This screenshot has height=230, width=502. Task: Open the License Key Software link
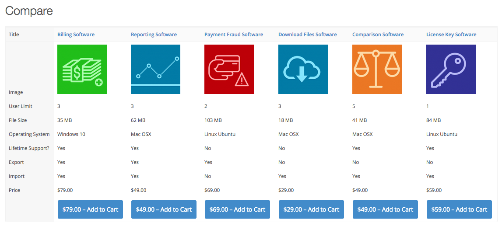(451, 35)
